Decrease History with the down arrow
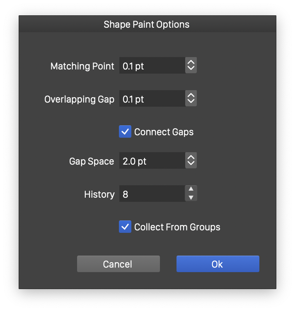The image size is (295, 311). (x=191, y=198)
